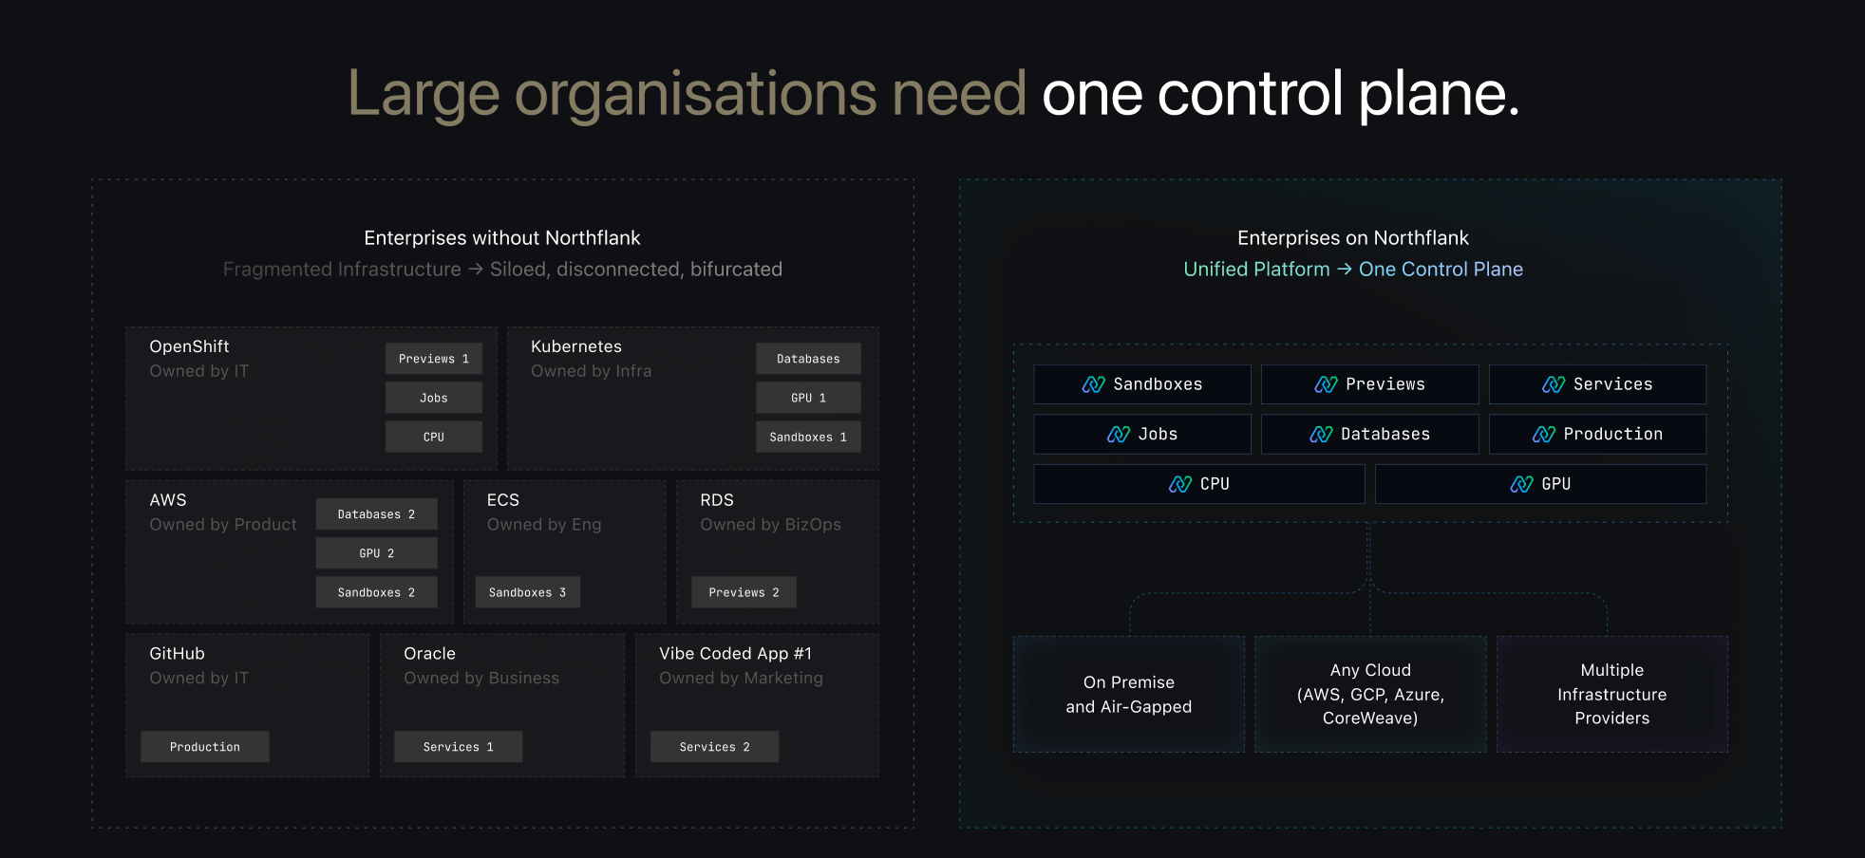The height and width of the screenshot is (858, 1865).
Task: Click the Northflank logo icon beside Databases
Action: [1321, 434]
